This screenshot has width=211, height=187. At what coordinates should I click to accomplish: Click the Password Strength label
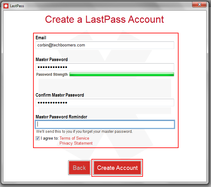click(52, 74)
